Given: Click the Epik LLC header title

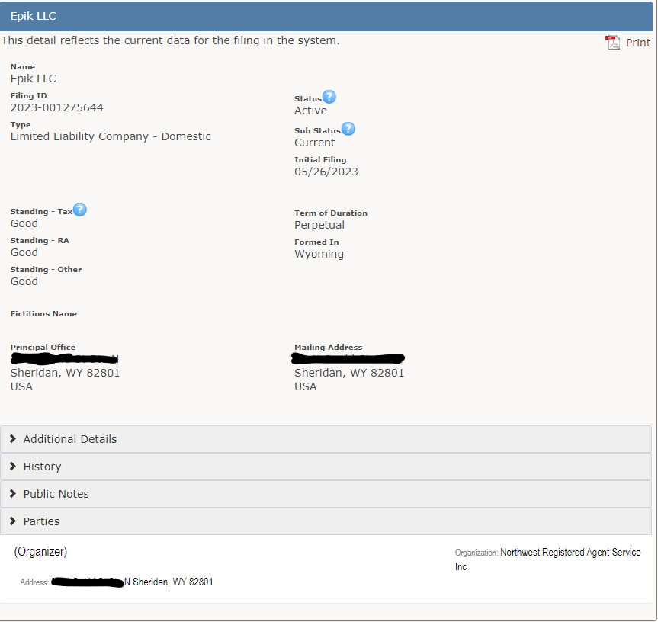Looking at the screenshot, I should 33,16.
